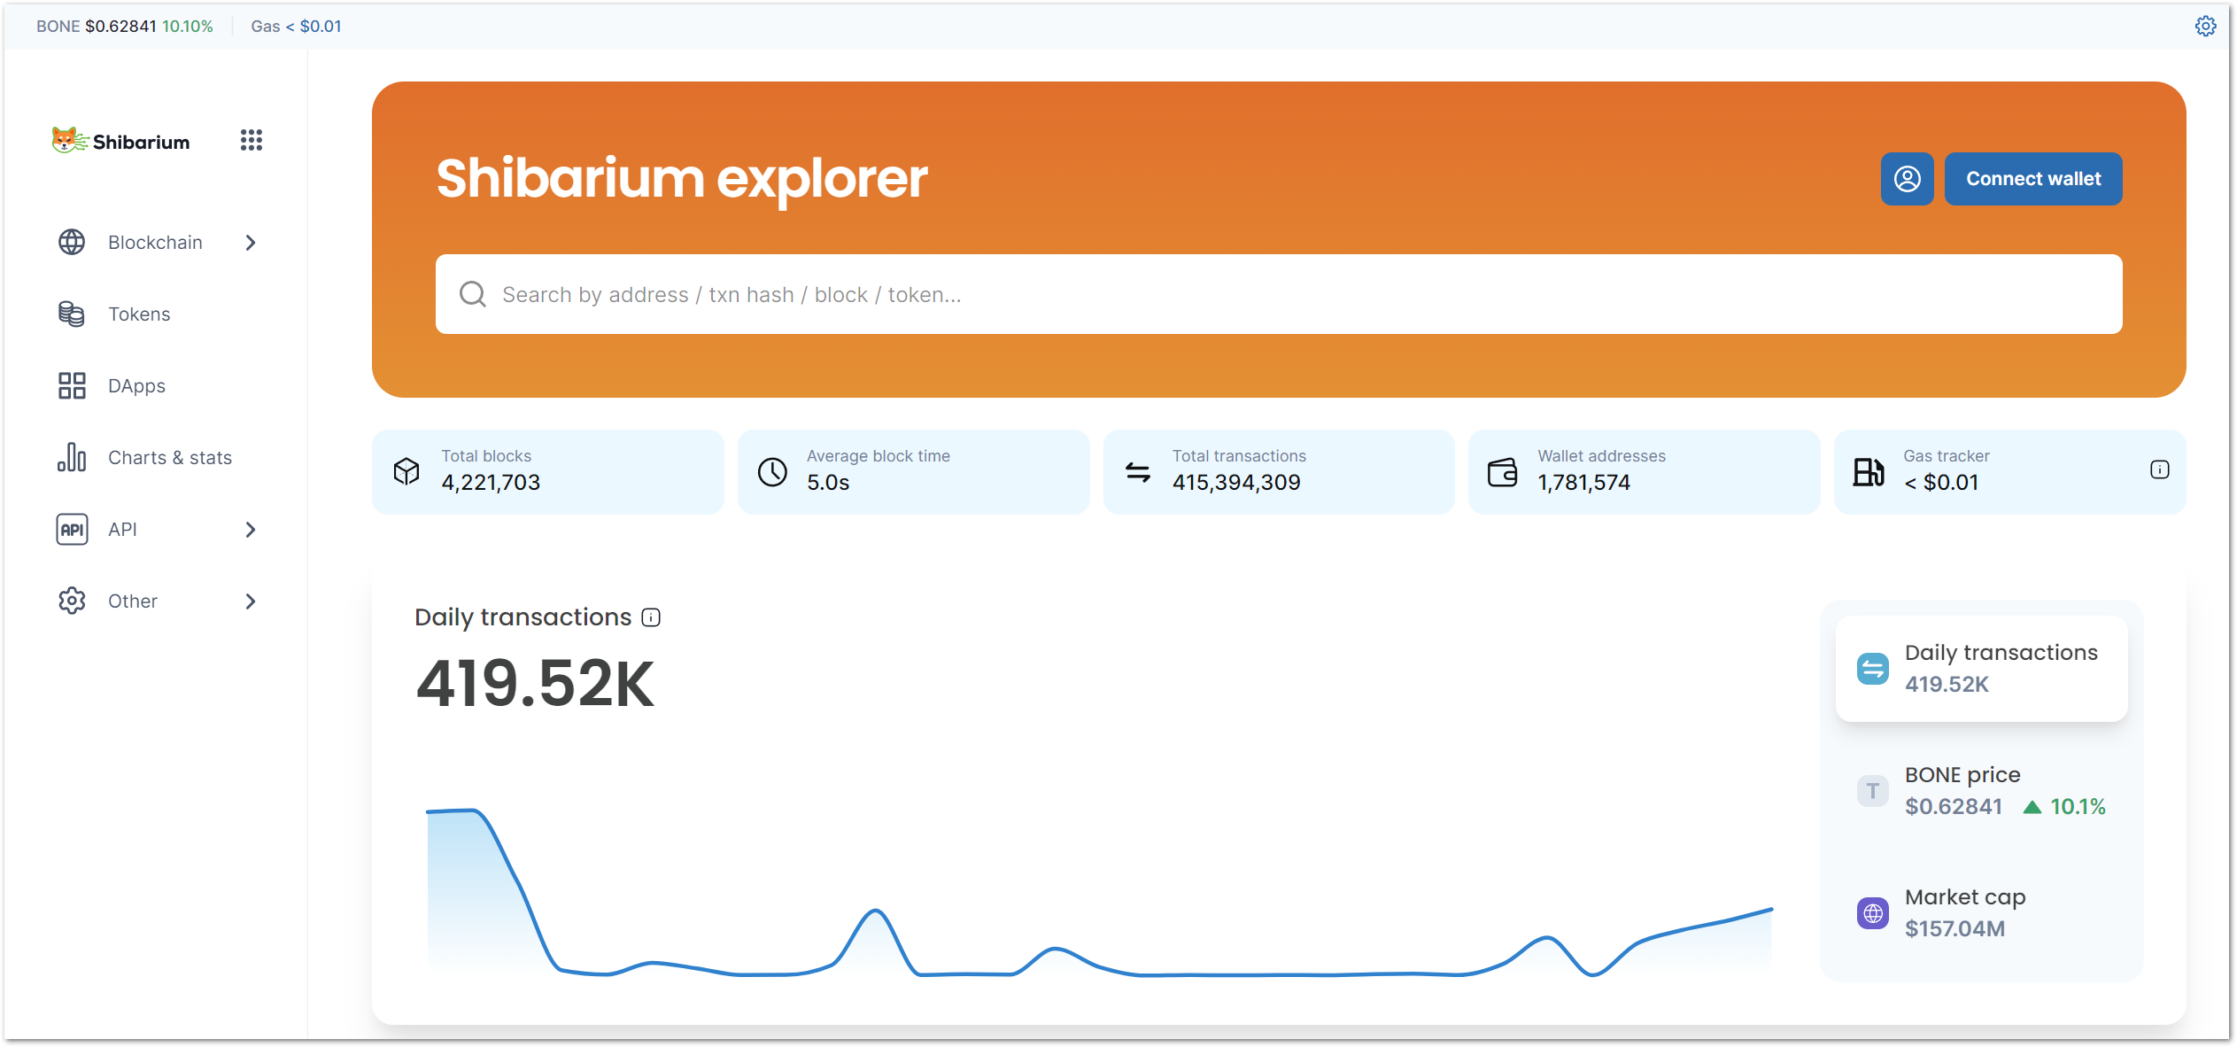2237x1047 pixels.
Task: Go to Charts & stats
Action: click(169, 458)
